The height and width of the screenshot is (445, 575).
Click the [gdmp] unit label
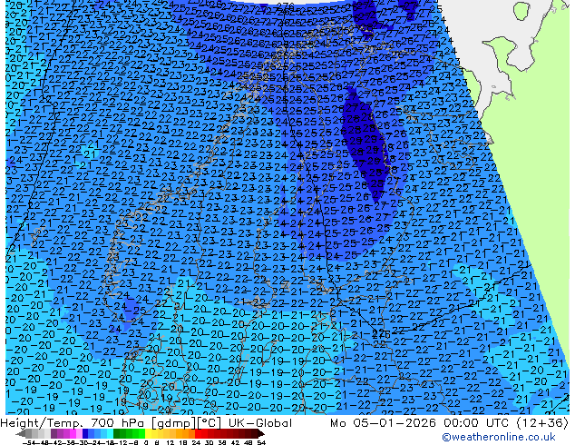[176, 423]
